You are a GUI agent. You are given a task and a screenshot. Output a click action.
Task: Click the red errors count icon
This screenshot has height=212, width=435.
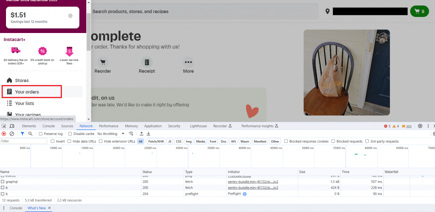[x=386, y=127]
